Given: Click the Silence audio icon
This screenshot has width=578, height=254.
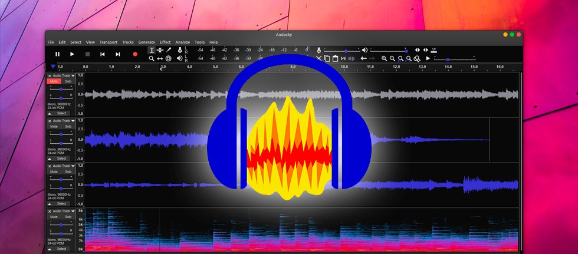Looking at the screenshot, I should [352, 58].
